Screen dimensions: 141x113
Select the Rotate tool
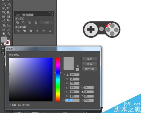coord(4,4)
